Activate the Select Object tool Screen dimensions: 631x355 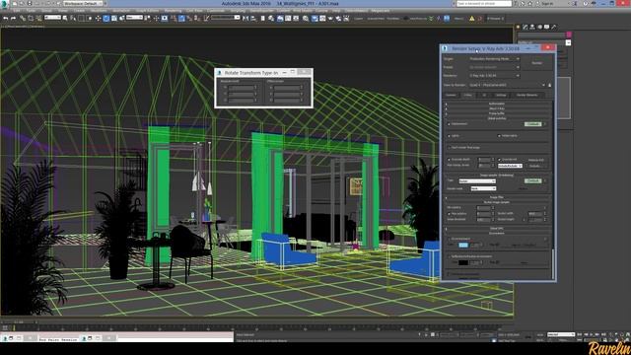65,18
